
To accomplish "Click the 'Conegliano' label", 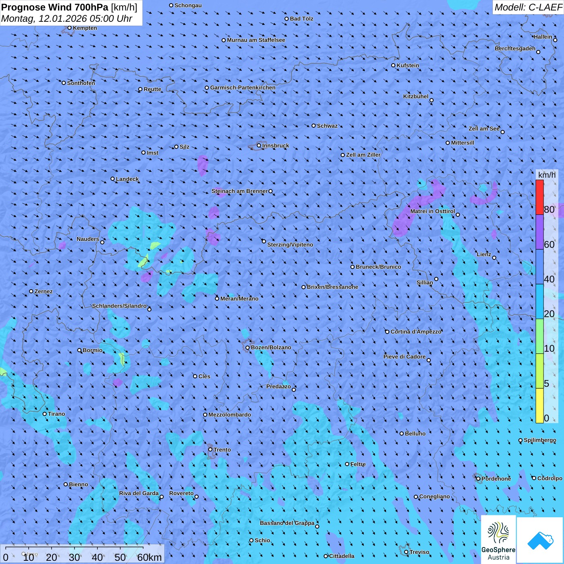I will pos(435,496).
